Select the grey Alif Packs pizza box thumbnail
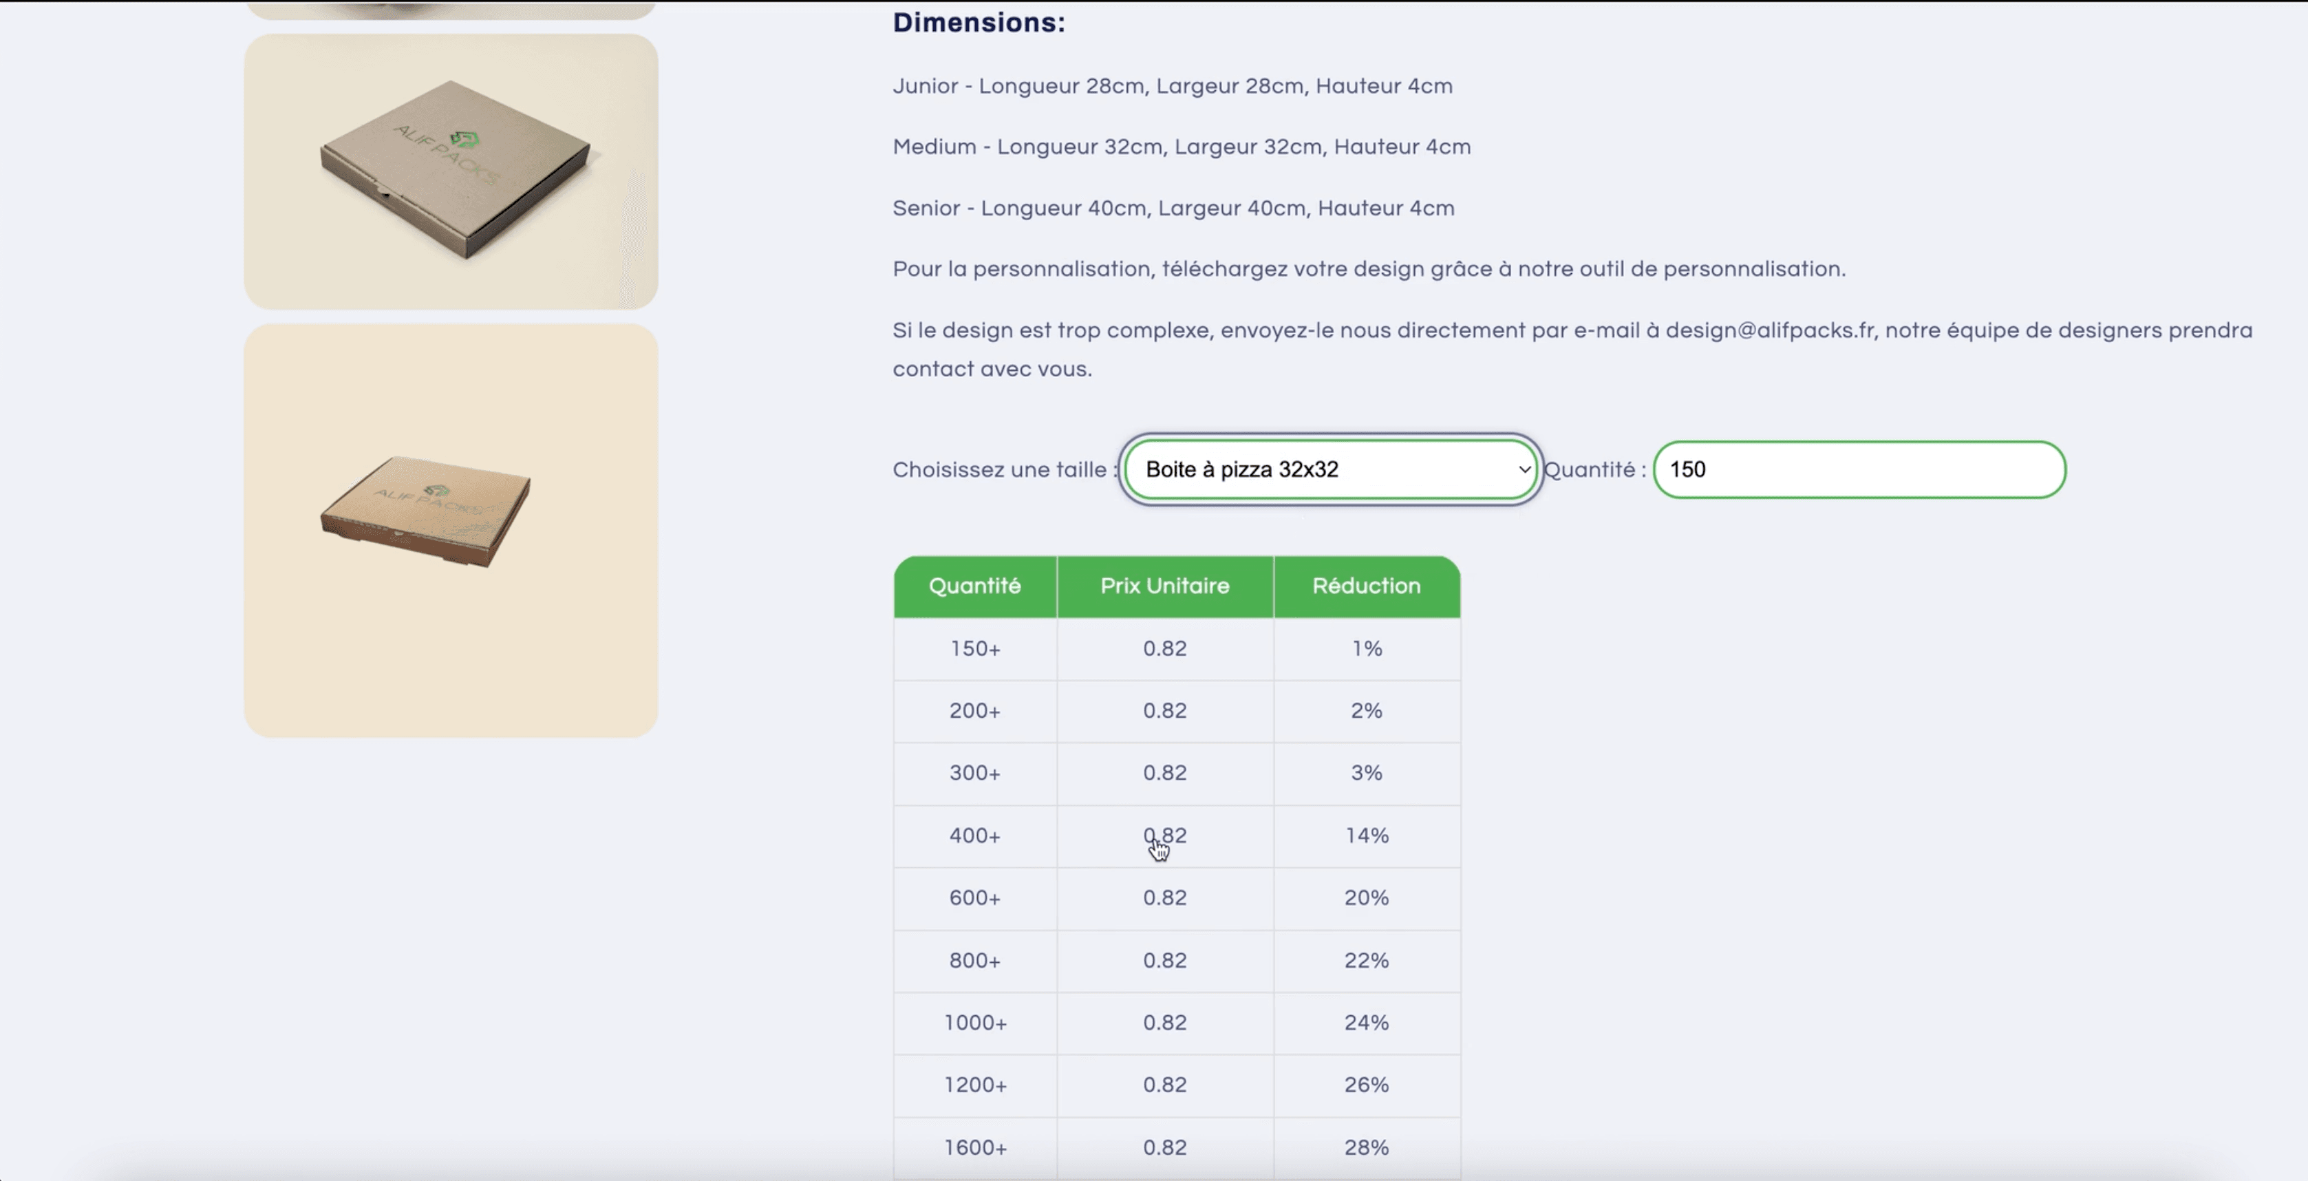The height and width of the screenshot is (1181, 2308). coord(451,172)
